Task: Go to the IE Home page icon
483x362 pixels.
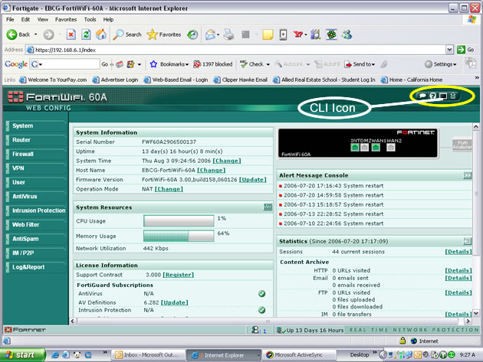Action: click(100, 34)
